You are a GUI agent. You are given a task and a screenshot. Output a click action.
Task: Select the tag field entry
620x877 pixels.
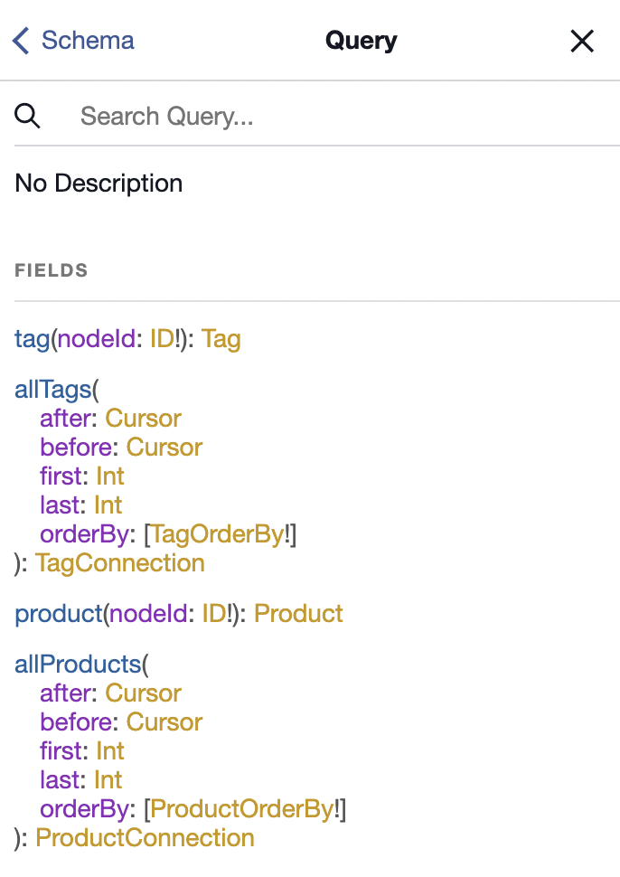32,338
